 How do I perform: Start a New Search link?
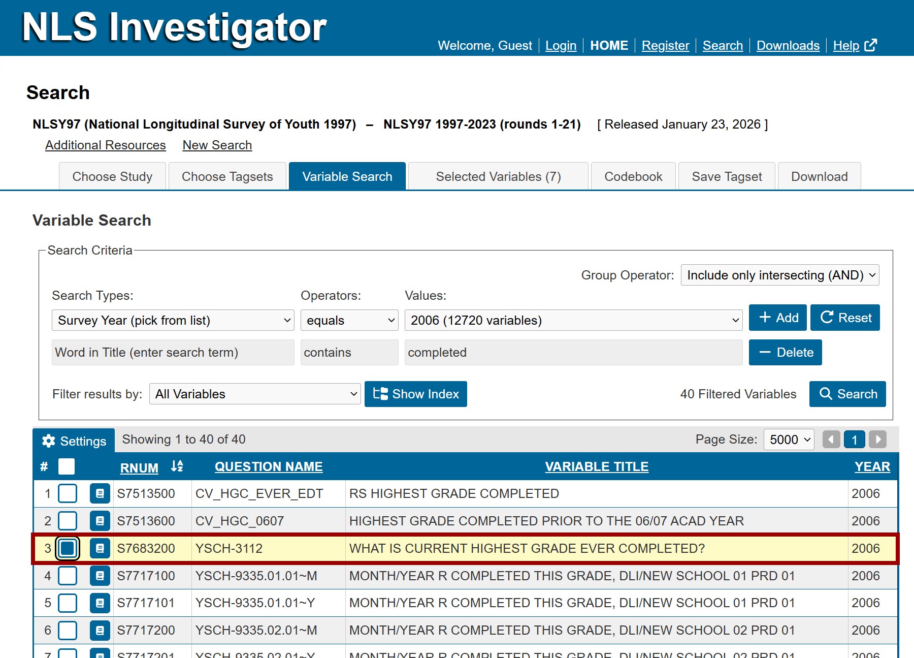(x=217, y=145)
